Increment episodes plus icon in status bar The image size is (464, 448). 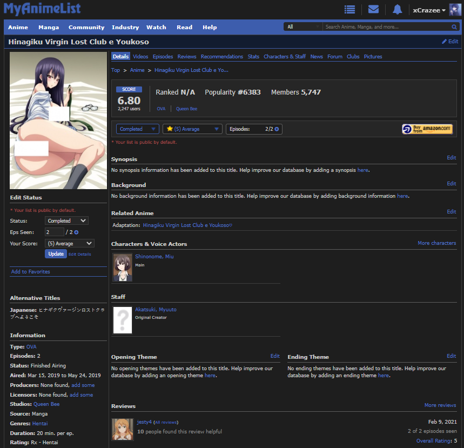tap(277, 129)
